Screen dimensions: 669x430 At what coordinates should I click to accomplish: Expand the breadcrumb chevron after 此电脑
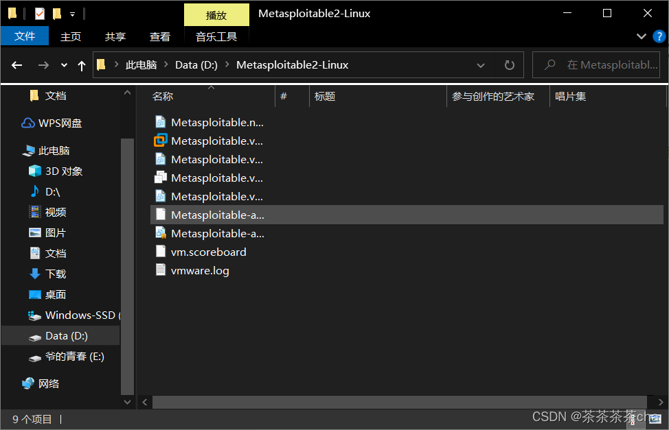coord(166,64)
